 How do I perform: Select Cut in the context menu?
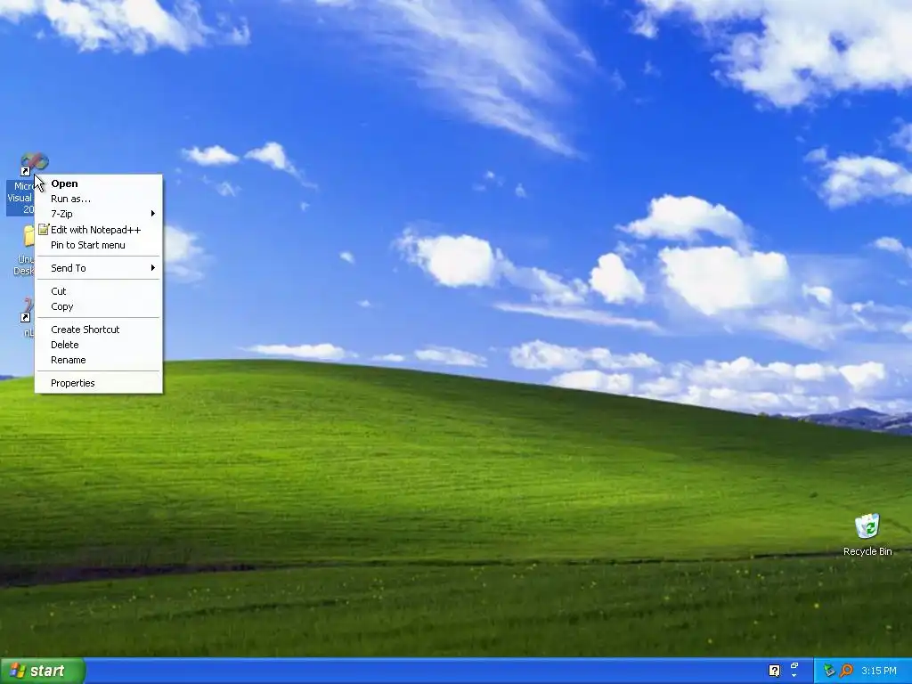(x=99, y=291)
